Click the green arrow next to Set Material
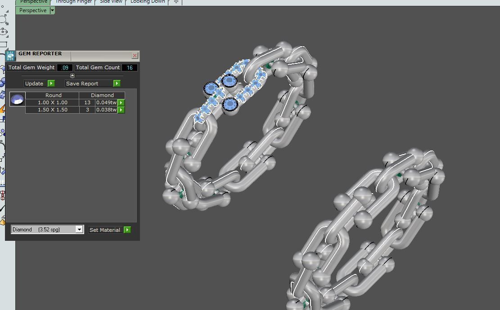 [127, 230]
